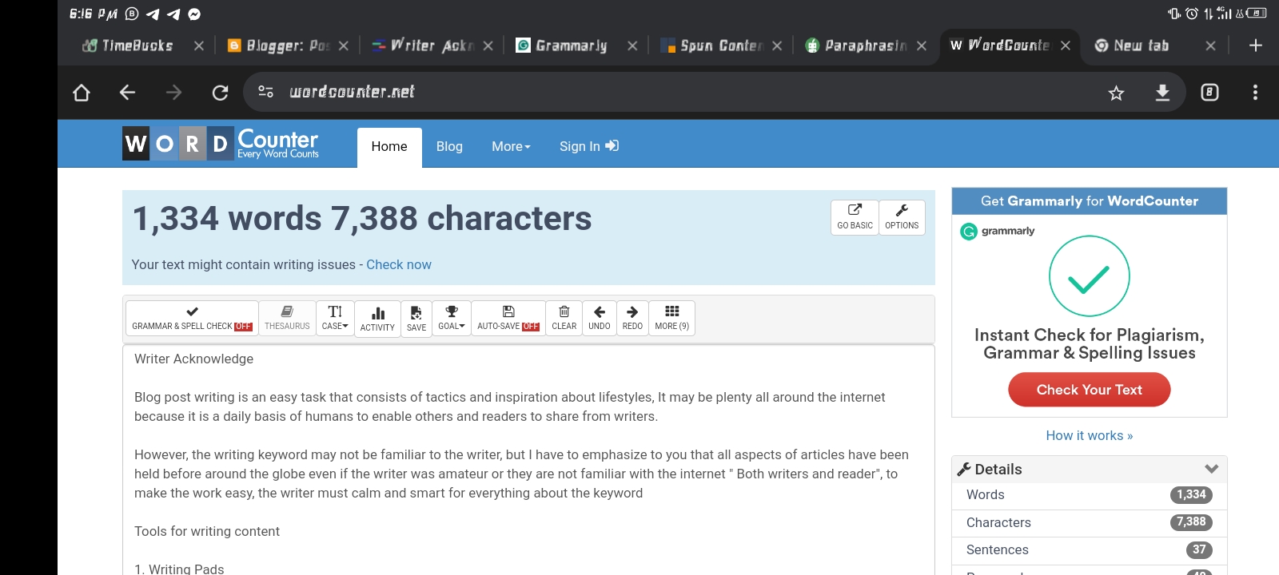Screen dimensions: 1279x575
Task: Open the More dropdown in navigation
Action: click(511, 147)
